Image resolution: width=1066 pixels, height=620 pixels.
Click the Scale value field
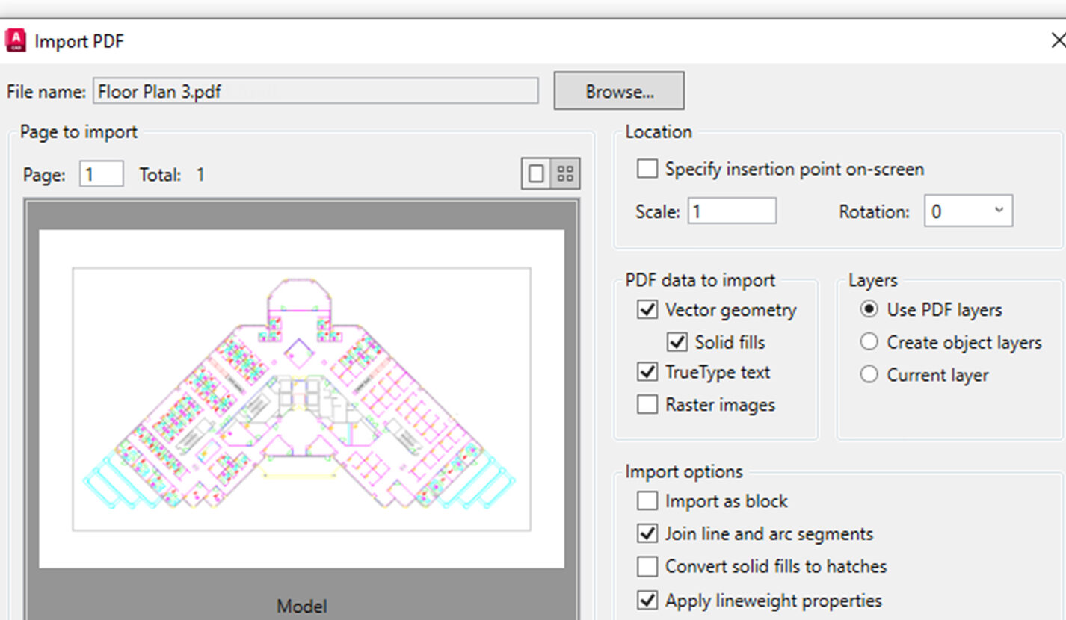coord(732,211)
